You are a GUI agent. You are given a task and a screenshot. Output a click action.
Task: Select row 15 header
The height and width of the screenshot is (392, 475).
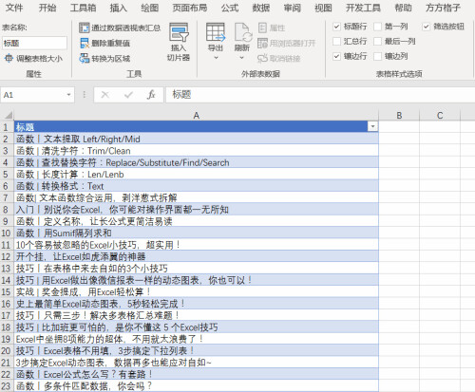(7, 291)
